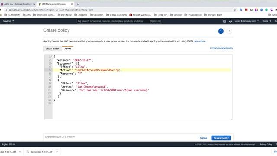Screen dimensions: 277x156
Task: Open the purple extension icon
Action: point(256,10)
